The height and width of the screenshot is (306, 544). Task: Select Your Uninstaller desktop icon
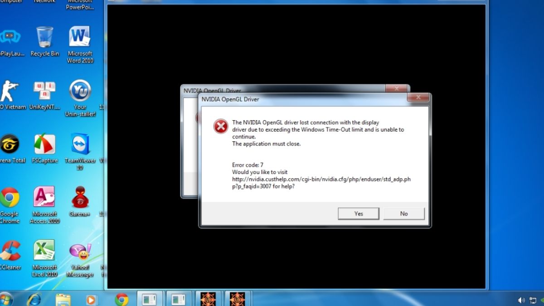point(80,98)
